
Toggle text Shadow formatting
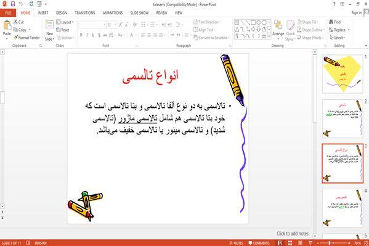(99, 35)
